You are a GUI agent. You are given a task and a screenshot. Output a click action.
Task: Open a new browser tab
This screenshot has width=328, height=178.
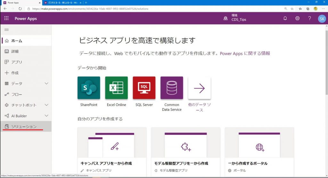[x=86, y=3]
